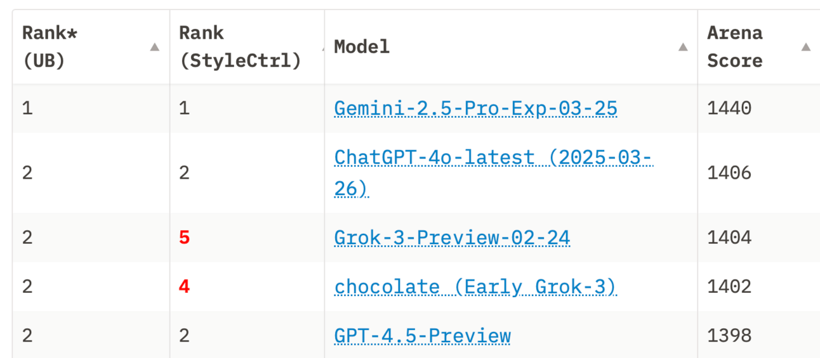Viewport: 820px width, 358px height.
Task: Click the 1402 score value
Action: tap(729, 287)
